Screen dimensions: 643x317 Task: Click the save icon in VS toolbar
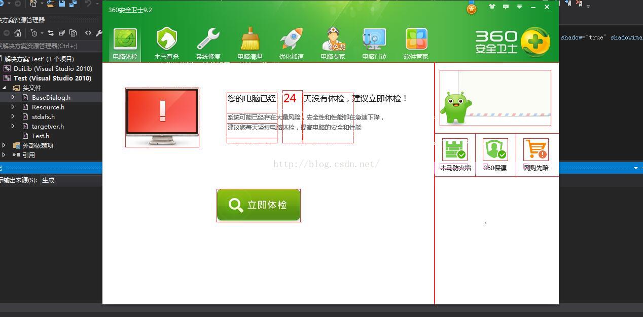[x=62, y=4]
